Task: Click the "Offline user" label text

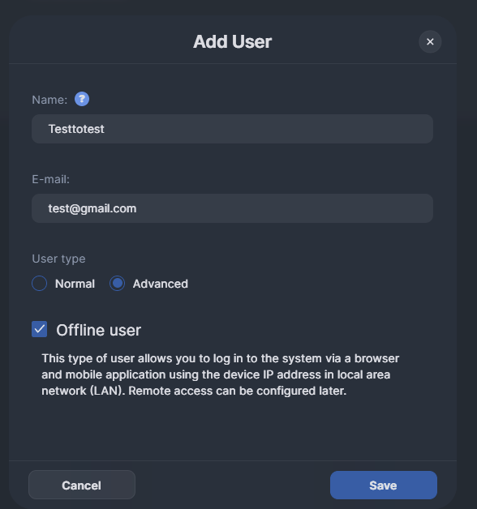Action: (x=98, y=330)
